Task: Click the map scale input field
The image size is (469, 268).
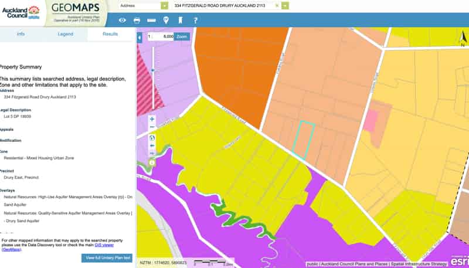Action: [164, 36]
